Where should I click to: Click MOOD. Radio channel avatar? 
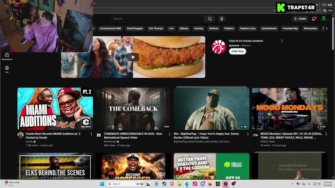pyautogui.click(x=255, y=135)
